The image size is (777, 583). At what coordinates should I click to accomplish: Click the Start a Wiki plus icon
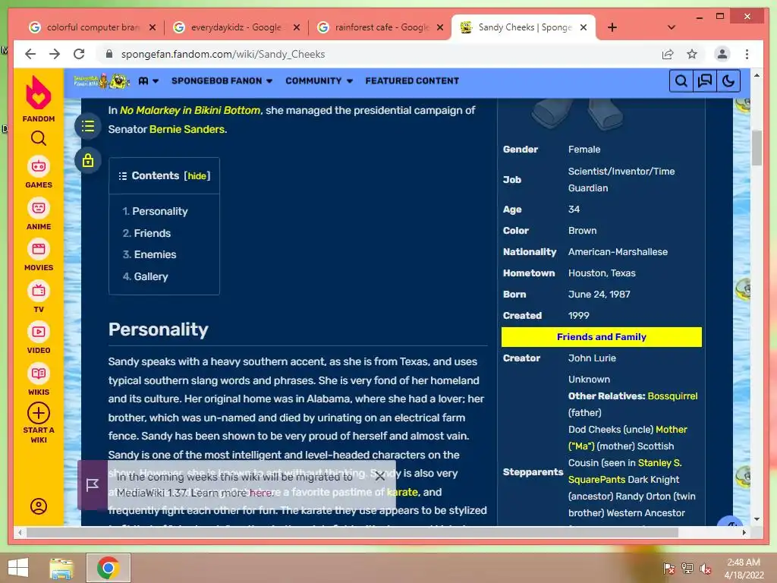click(39, 413)
